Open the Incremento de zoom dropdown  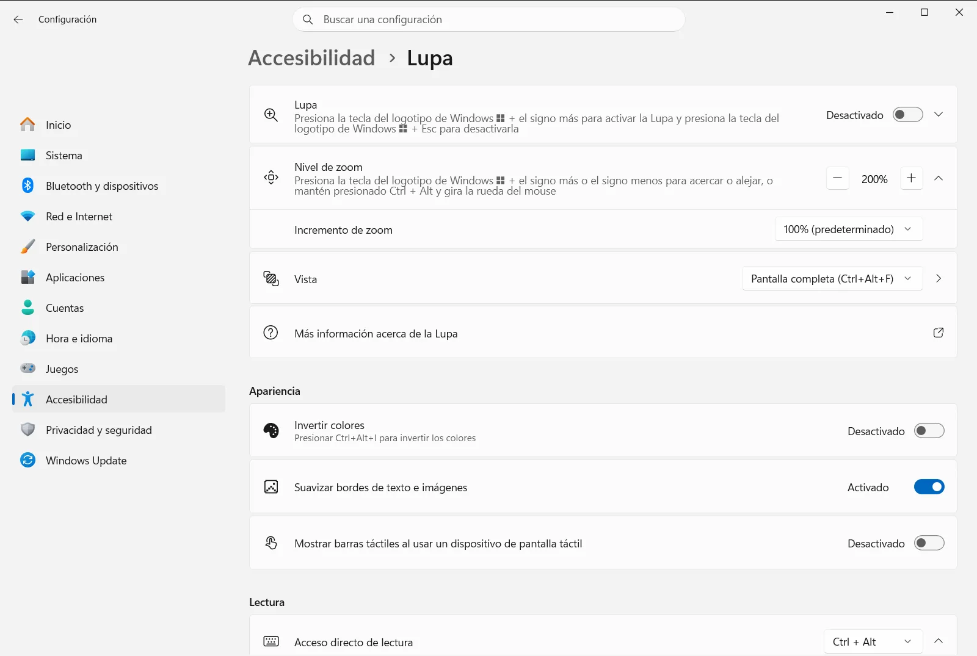pyautogui.click(x=849, y=229)
